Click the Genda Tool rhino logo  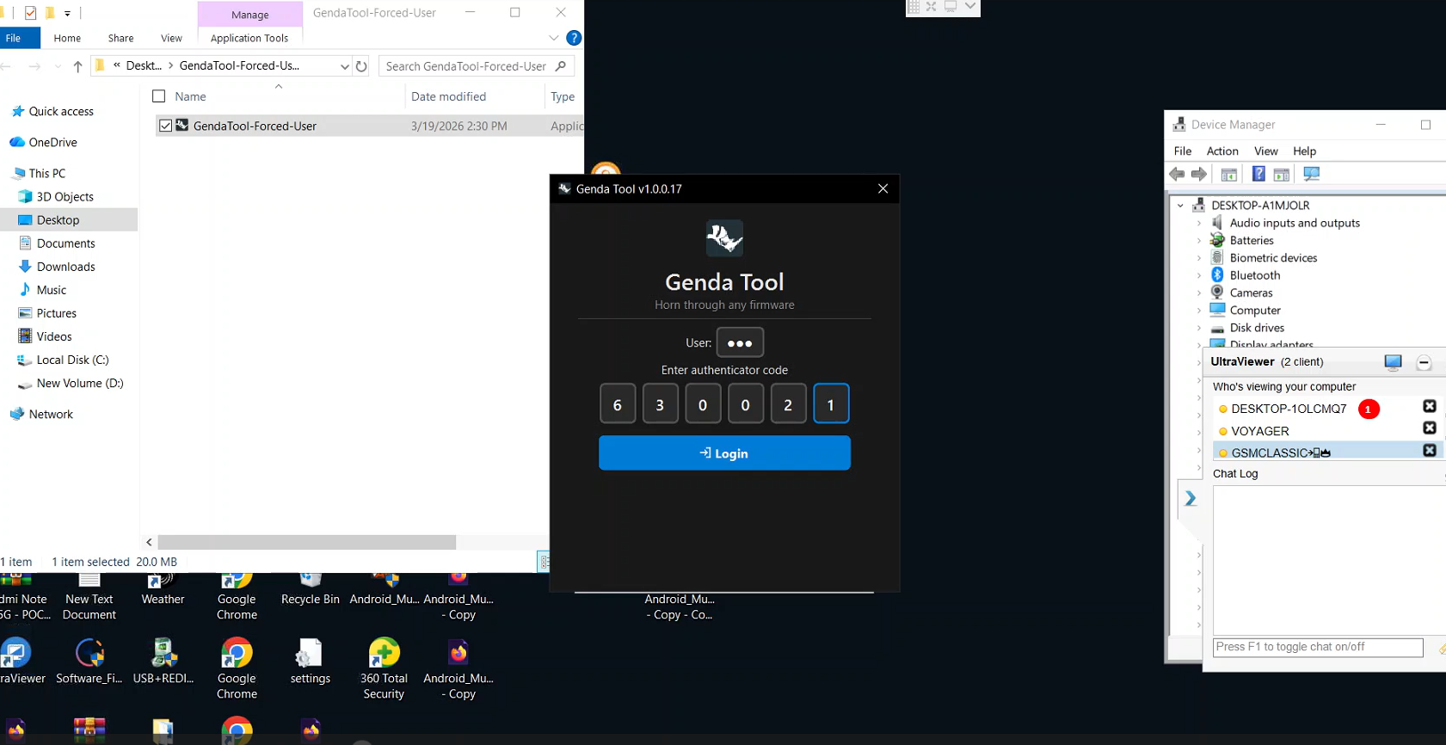724,237
